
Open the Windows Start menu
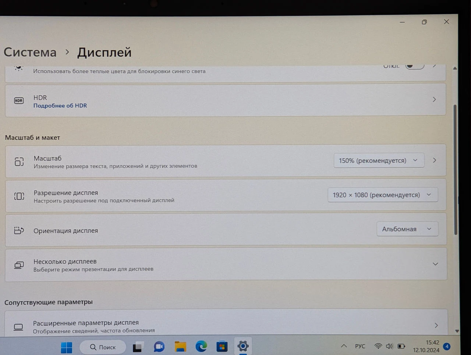click(67, 347)
